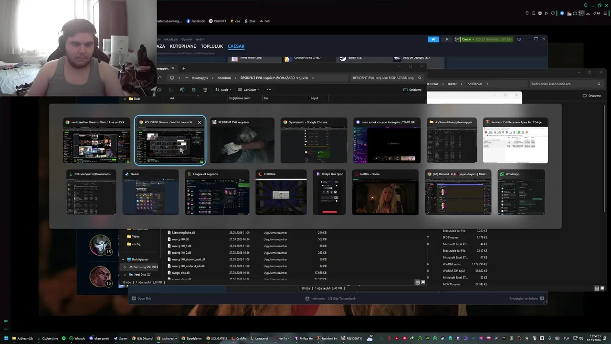The image size is (611, 344).
Task: Open the Görünüm view dropdown
Action: pyautogui.click(x=249, y=89)
